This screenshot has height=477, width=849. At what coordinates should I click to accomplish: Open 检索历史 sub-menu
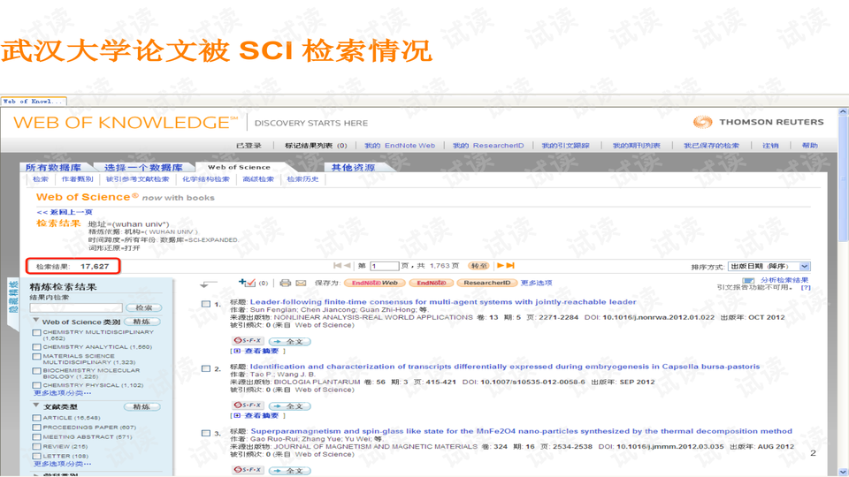[302, 179]
